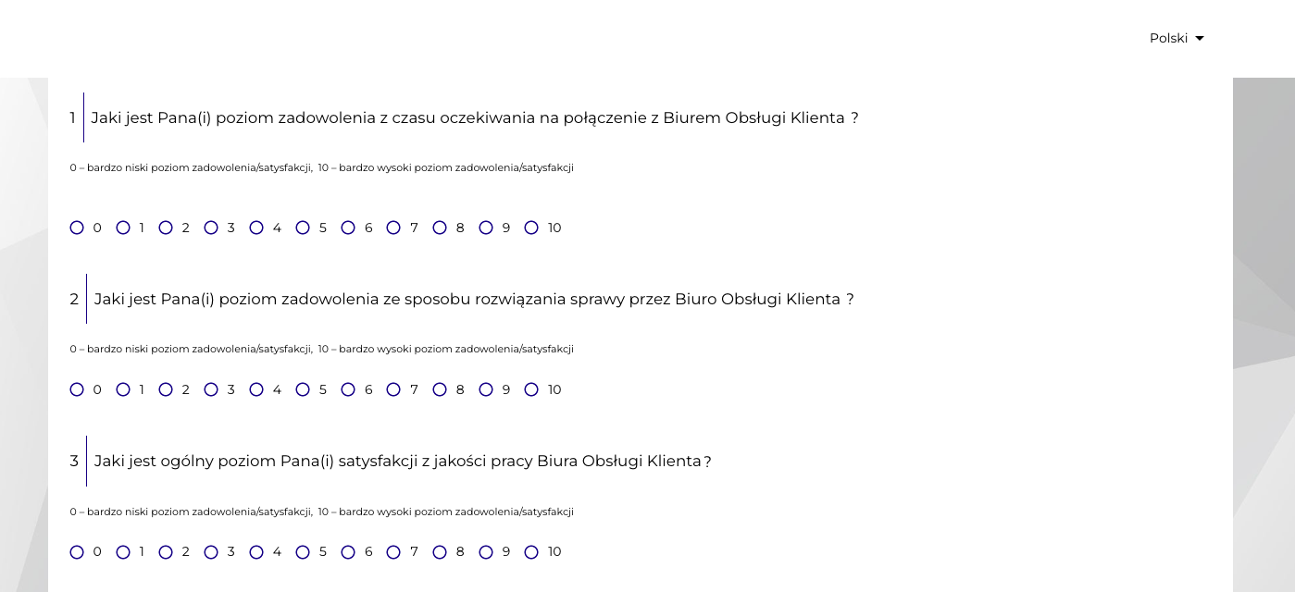Select rating 3 for question 1
The image size is (1295, 592).
tap(211, 228)
